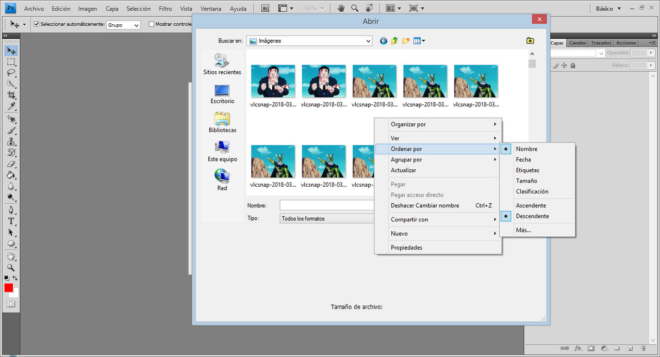The width and height of the screenshot is (660, 357).
Task: Enable Mostrar controles checkbox
Action: pos(151,24)
